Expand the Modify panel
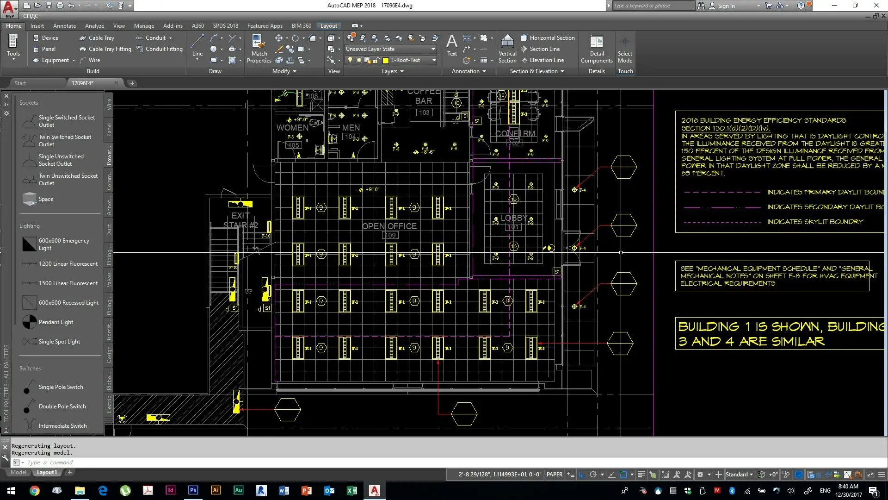This screenshot has width=888, height=500. click(x=284, y=71)
